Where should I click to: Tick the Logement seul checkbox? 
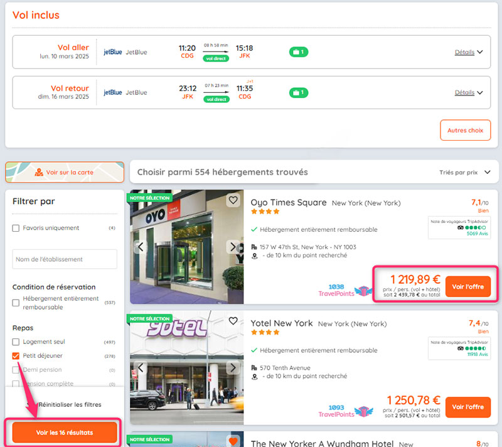point(16,342)
